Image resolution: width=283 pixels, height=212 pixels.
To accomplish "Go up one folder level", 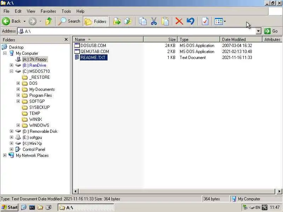I will (x=49, y=21).
